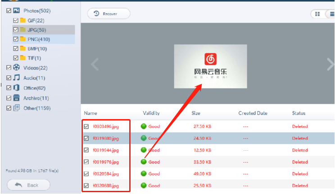Click the Other files icon
335x194 pixels.
point(17,108)
